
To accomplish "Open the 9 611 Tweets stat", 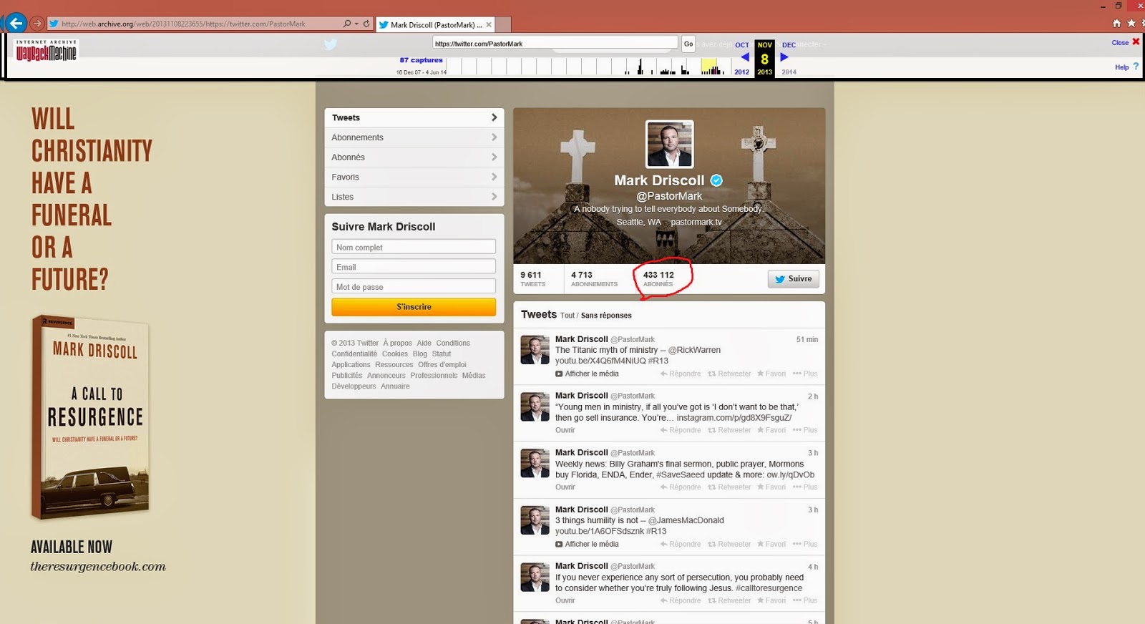I will pyautogui.click(x=533, y=279).
